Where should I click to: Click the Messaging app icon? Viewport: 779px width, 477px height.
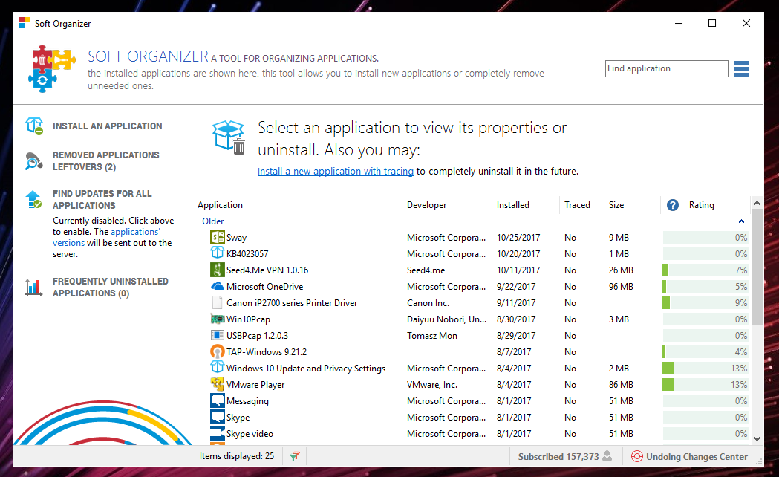(217, 400)
